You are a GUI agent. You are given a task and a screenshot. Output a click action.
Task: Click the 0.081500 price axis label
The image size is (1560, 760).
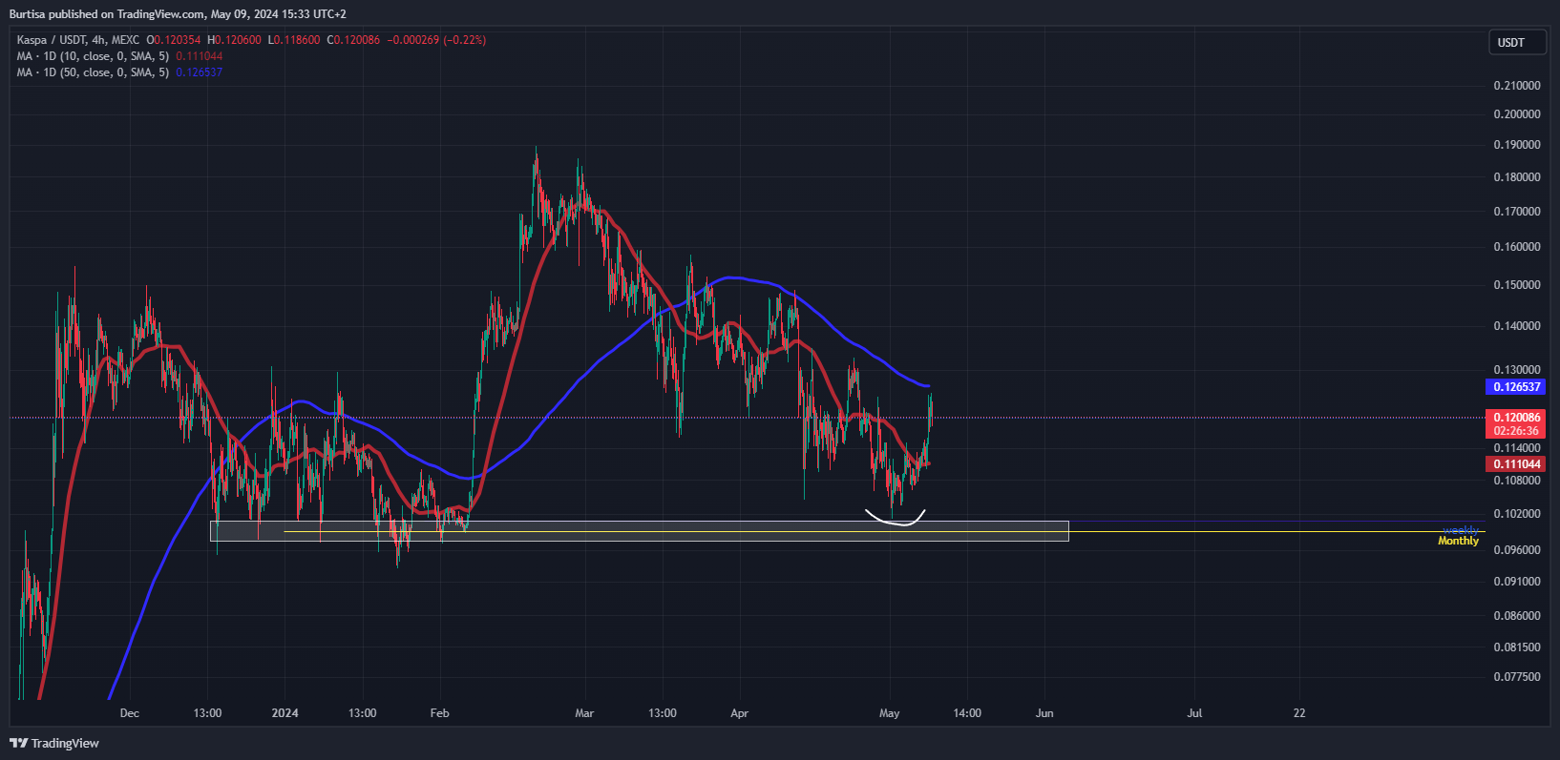click(x=1517, y=647)
